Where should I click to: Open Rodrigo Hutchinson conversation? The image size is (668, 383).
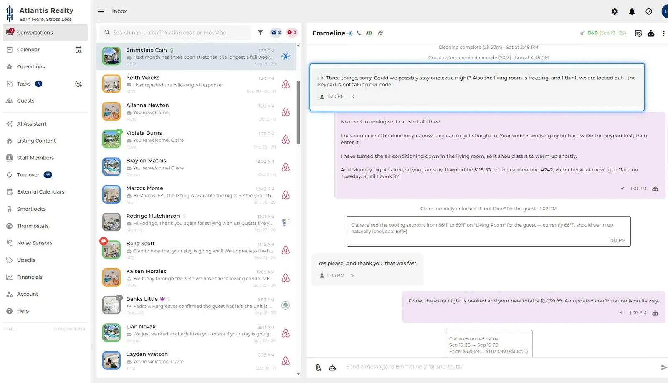tap(196, 222)
